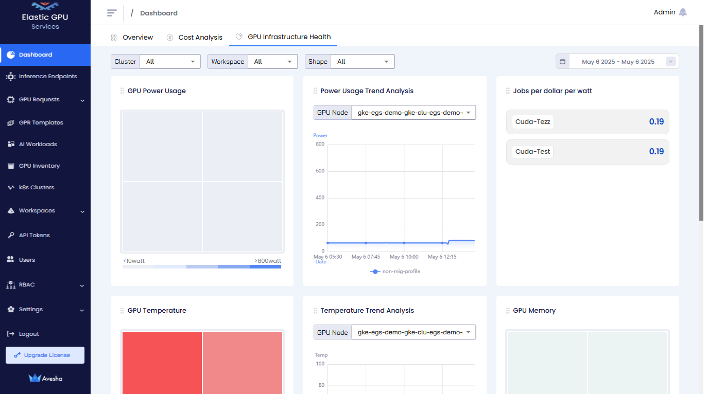Open the Cluster filter dropdown
The width and height of the screenshot is (708, 394).
[170, 62]
